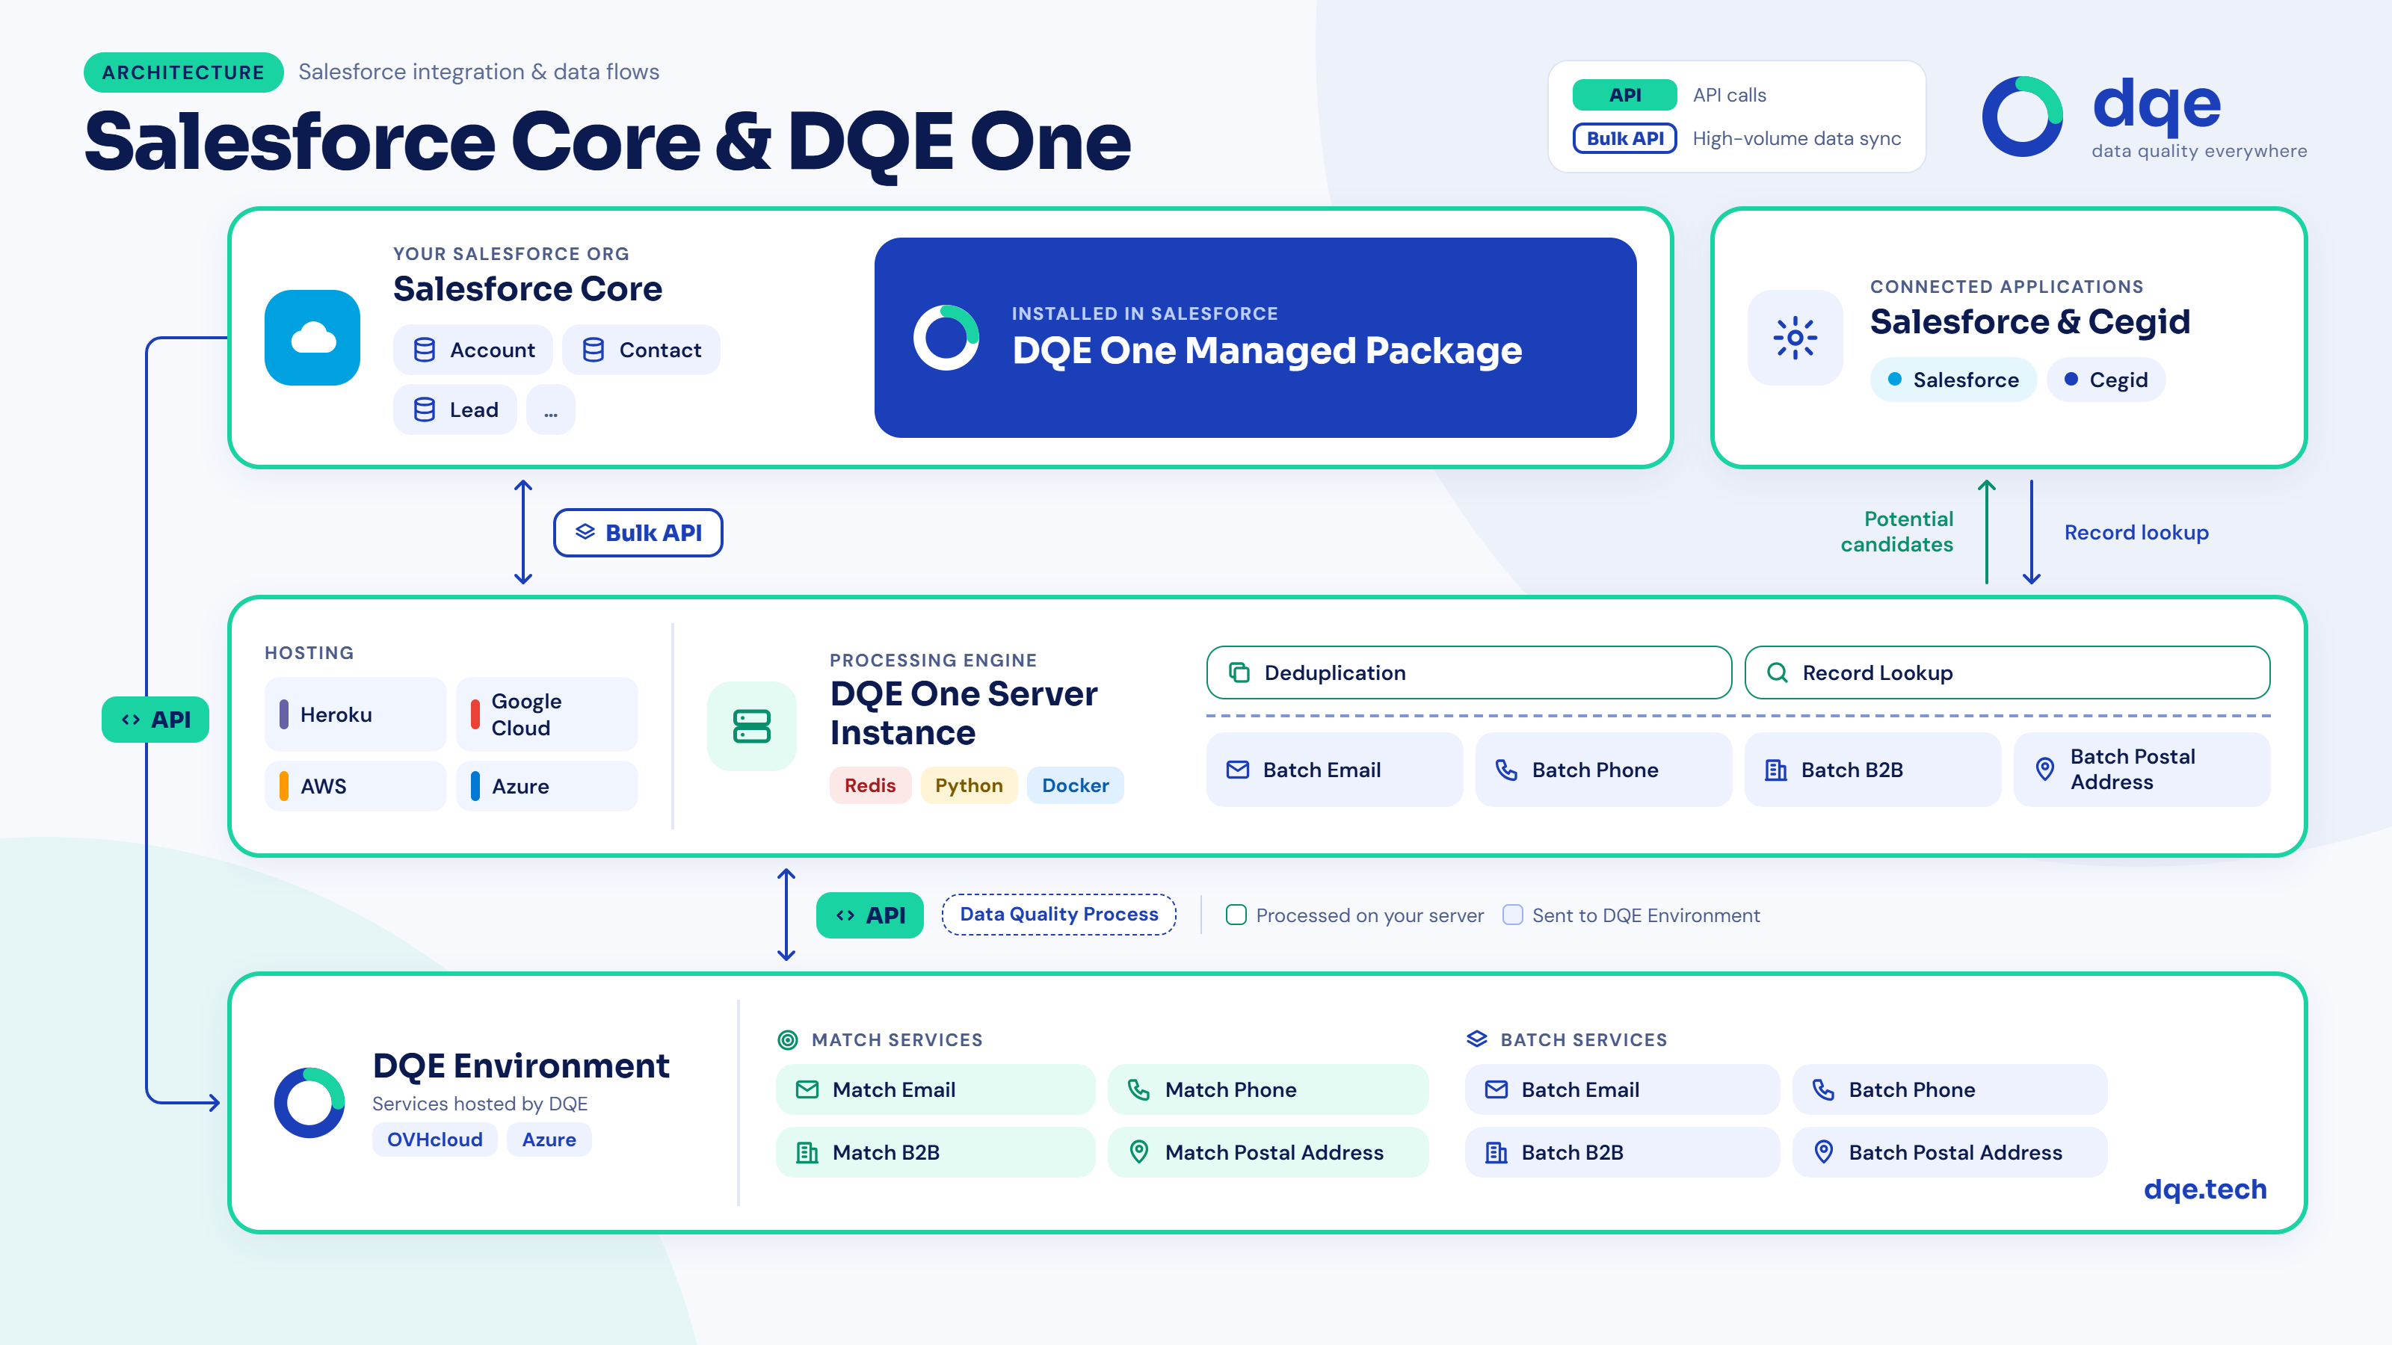Image resolution: width=2392 pixels, height=1345 pixels.
Task: Click the Salesforce Core heading
Action: click(x=528, y=288)
